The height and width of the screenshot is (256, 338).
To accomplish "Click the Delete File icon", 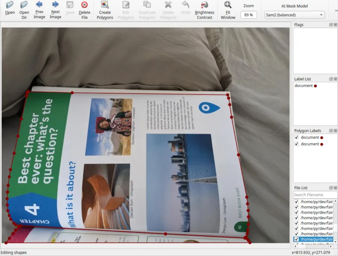I will coord(84,5).
